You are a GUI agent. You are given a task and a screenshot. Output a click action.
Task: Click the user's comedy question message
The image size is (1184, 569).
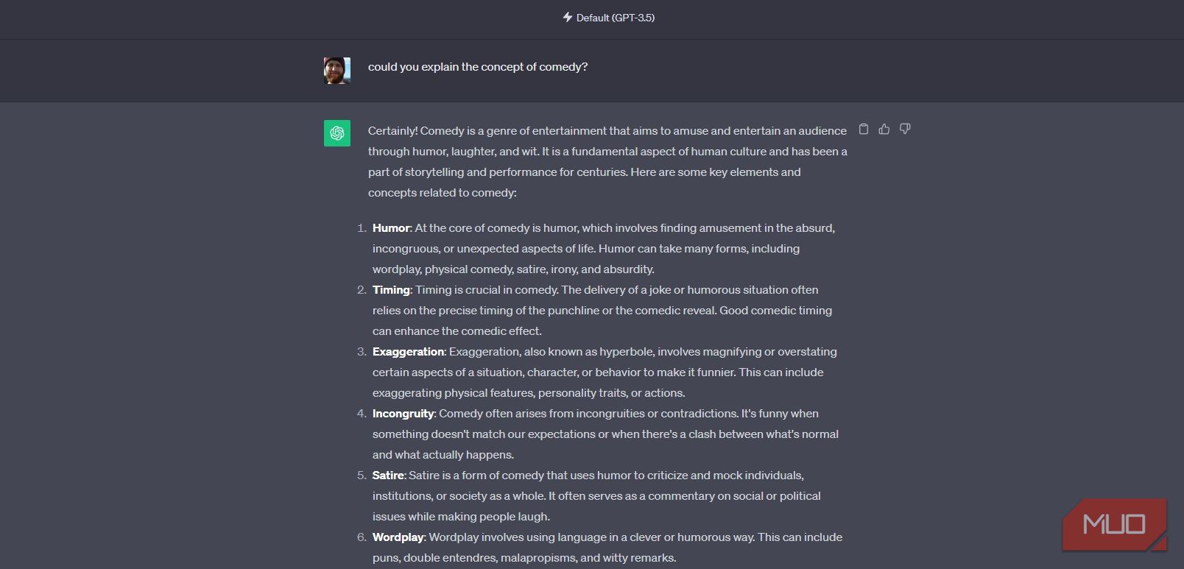point(477,66)
